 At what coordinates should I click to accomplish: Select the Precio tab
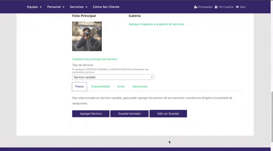click(79, 86)
